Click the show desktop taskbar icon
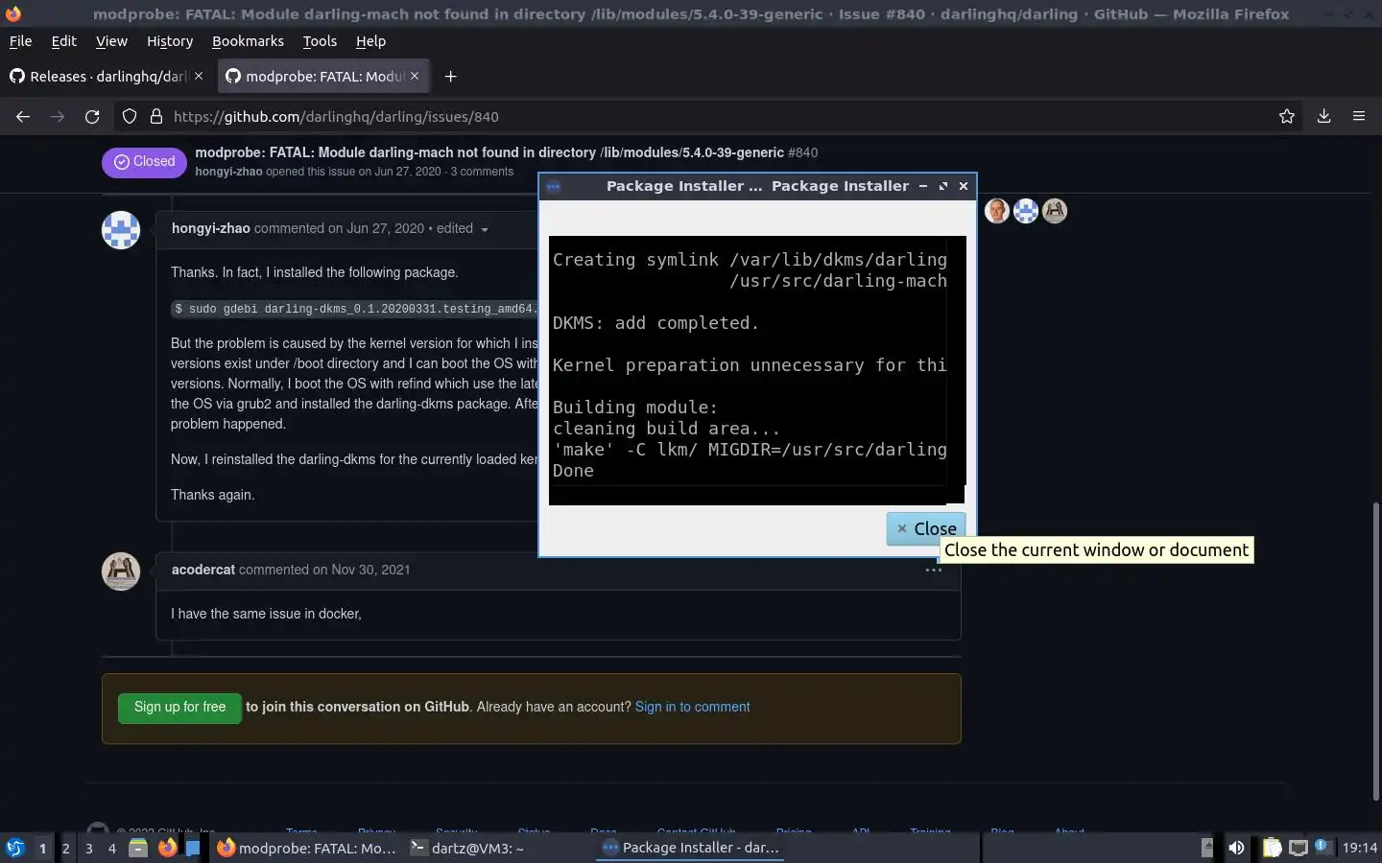 pyautogui.click(x=193, y=848)
